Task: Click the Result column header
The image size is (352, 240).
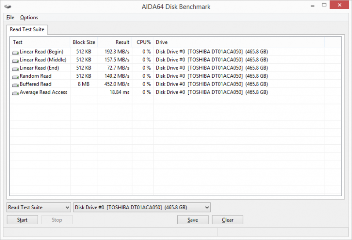Action: [115, 42]
